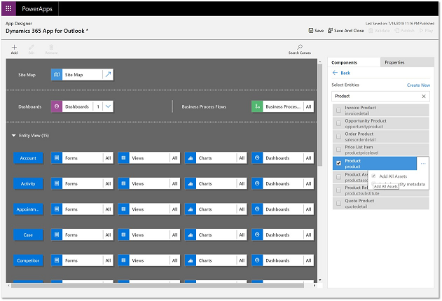Collapse the Entity View section triangle

click(x=13, y=135)
